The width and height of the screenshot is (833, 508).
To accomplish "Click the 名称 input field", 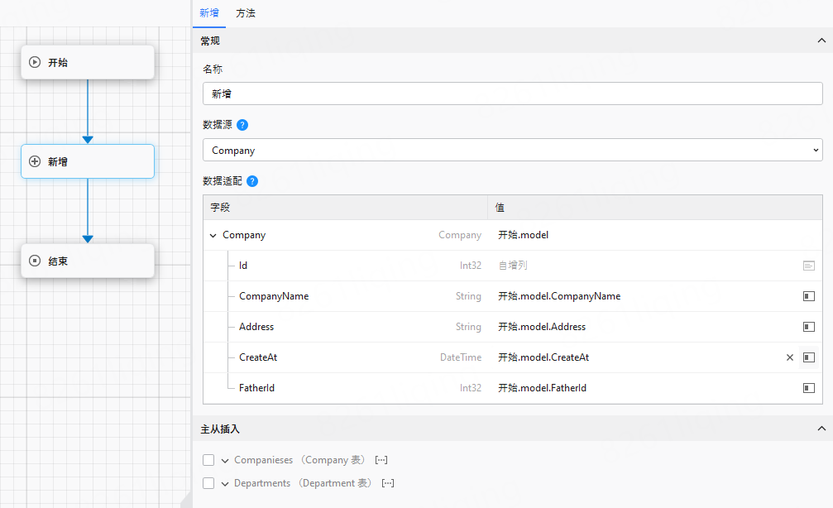I will [x=512, y=94].
